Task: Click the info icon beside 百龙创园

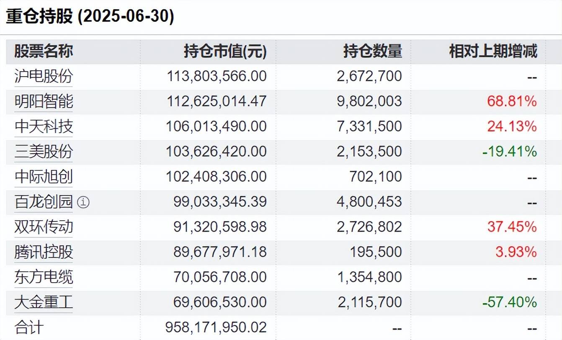Action: [84, 203]
